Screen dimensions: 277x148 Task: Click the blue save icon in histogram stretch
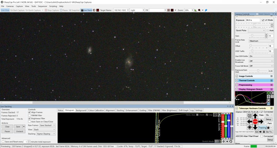click(x=269, y=104)
